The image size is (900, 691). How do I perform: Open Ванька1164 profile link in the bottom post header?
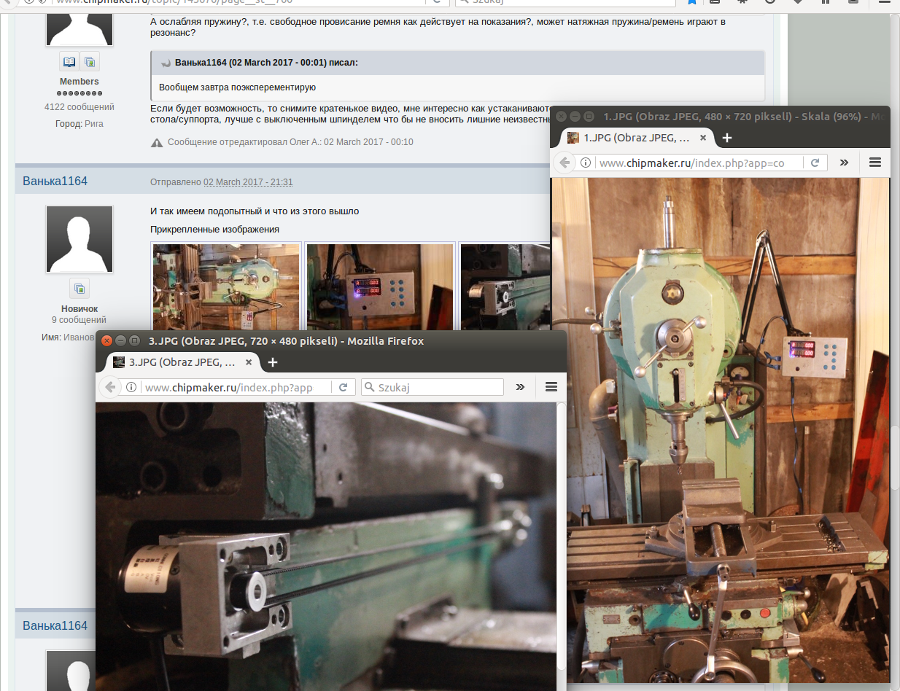pyautogui.click(x=55, y=625)
